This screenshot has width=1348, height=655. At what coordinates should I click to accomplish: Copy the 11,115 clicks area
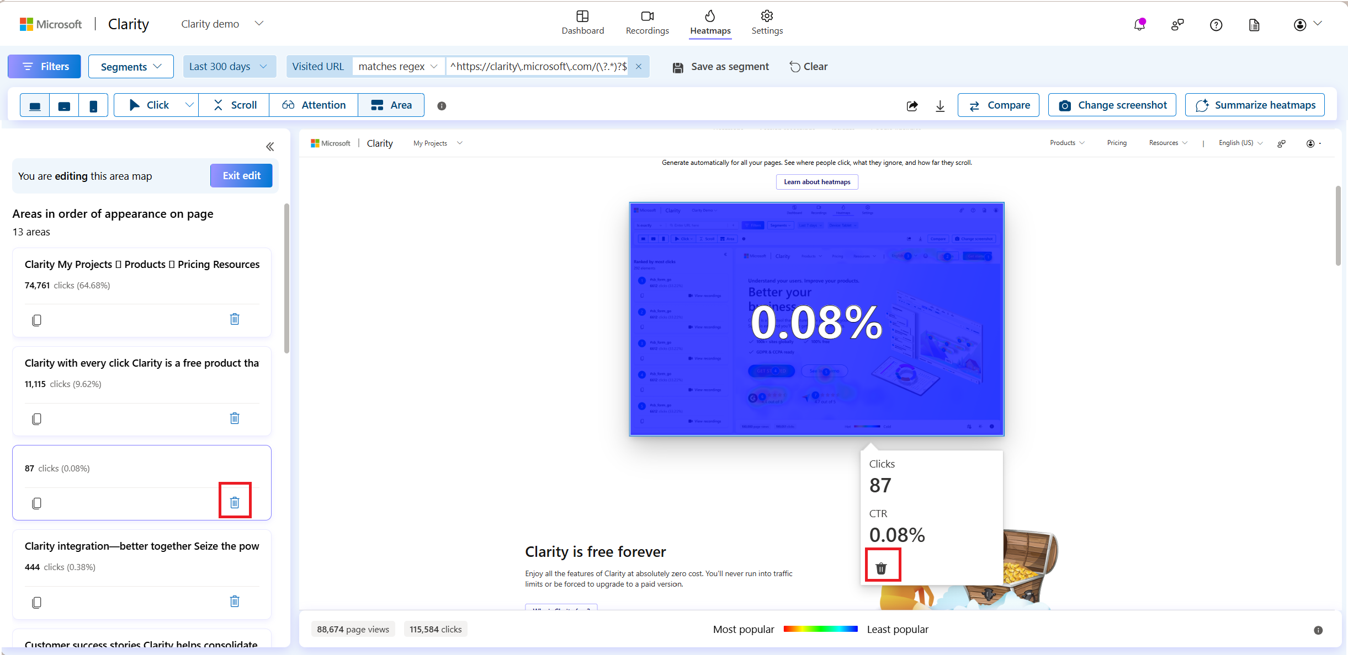pyautogui.click(x=36, y=419)
